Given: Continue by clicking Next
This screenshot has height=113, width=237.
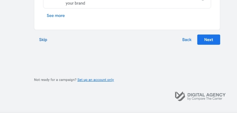Looking at the screenshot, I should tap(209, 40).
